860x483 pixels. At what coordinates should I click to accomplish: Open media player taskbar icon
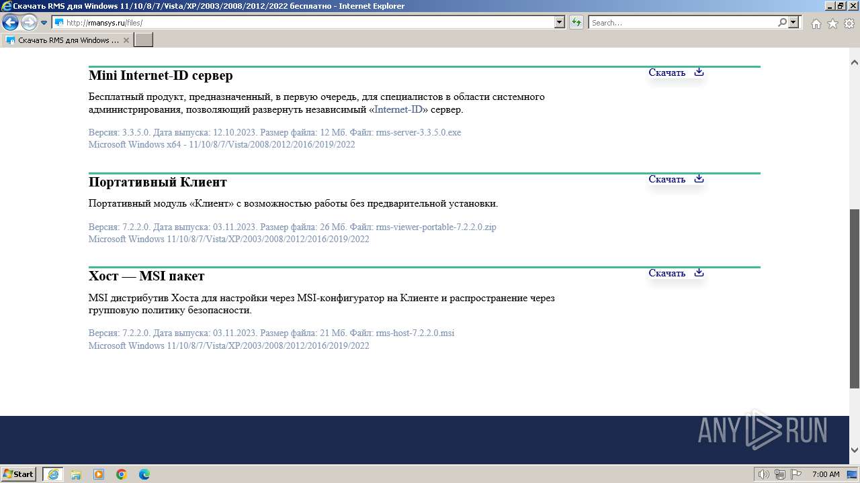point(99,474)
